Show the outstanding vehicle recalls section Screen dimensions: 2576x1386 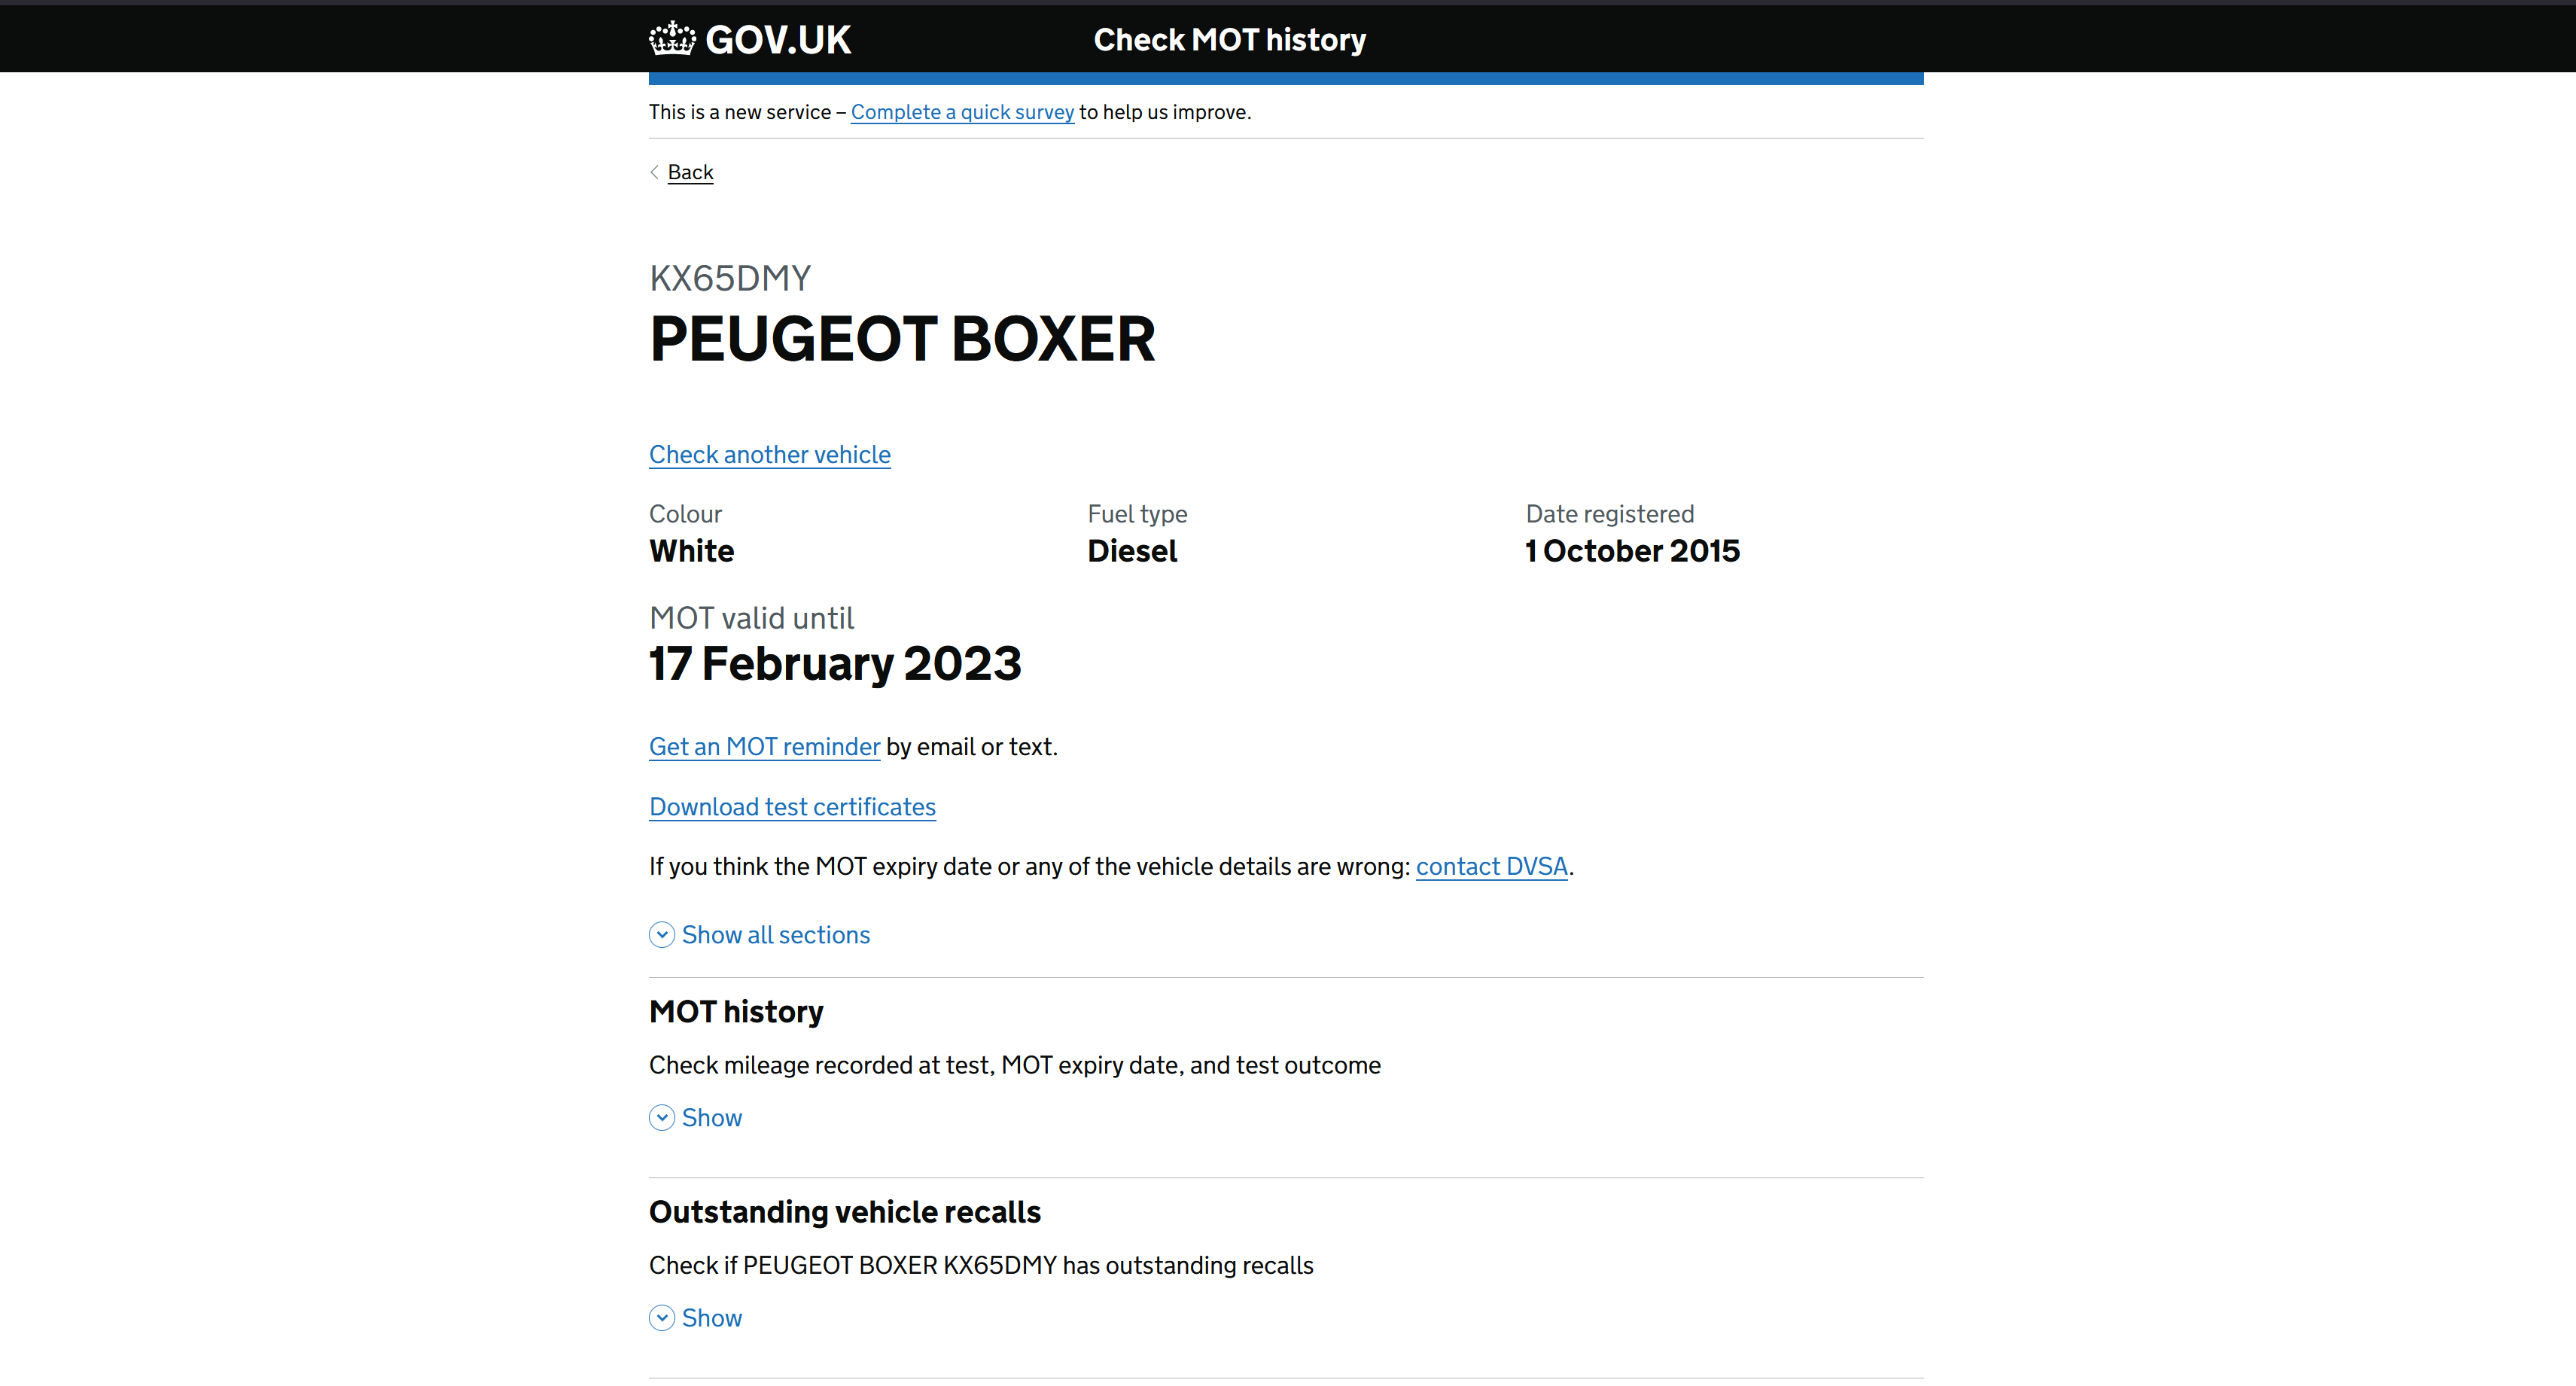[712, 1318]
